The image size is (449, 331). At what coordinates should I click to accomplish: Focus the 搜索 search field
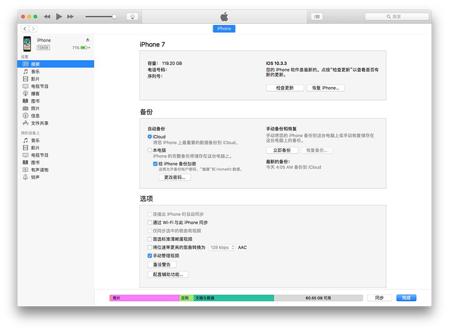pyautogui.click(x=396, y=17)
